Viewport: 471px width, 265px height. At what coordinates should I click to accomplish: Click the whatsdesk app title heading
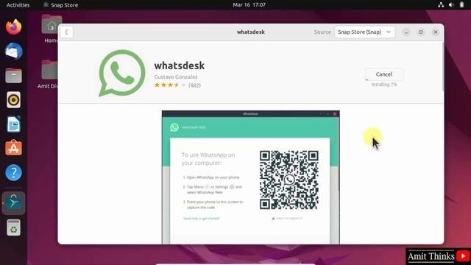pyautogui.click(x=180, y=66)
